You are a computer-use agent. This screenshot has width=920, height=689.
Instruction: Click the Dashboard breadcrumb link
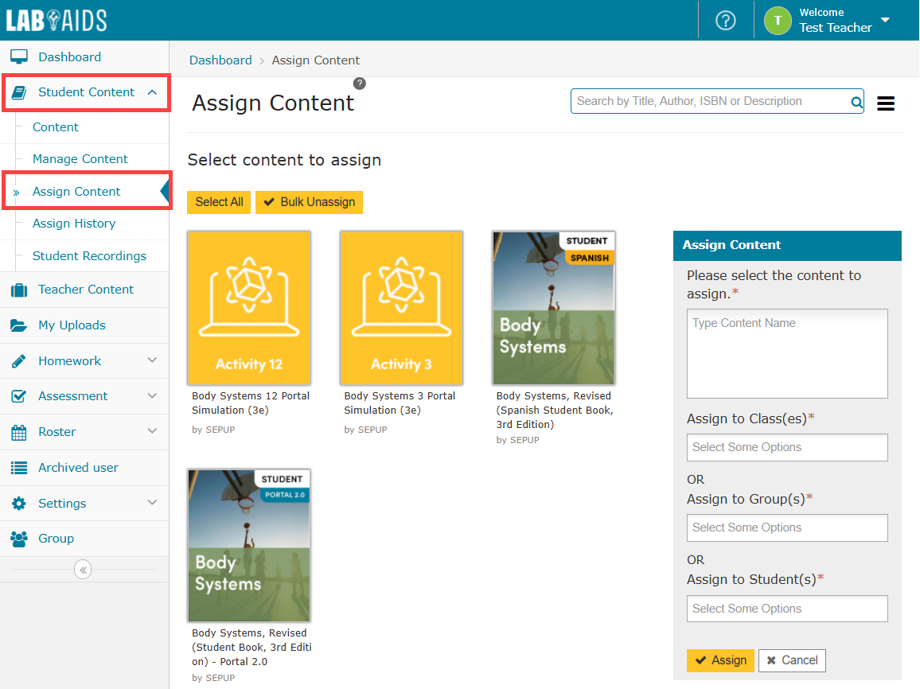click(x=220, y=60)
